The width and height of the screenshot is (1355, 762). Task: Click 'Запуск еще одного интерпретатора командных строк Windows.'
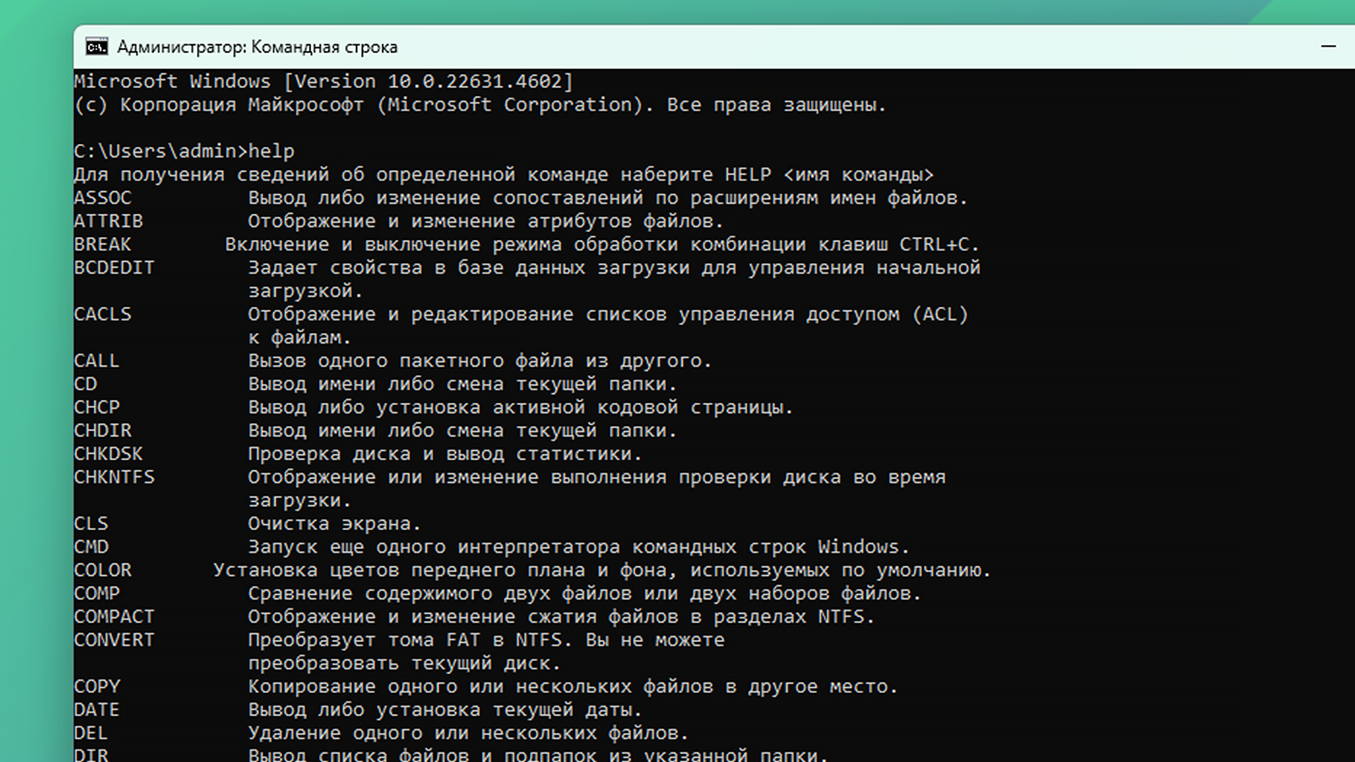(x=579, y=547)
